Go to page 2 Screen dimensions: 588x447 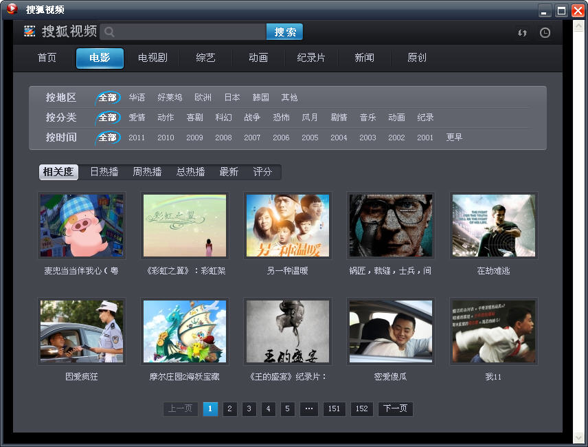[229, 408]
